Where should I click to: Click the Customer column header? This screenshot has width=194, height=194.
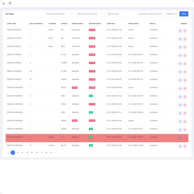pyautogui.click(x=52, y=23)
